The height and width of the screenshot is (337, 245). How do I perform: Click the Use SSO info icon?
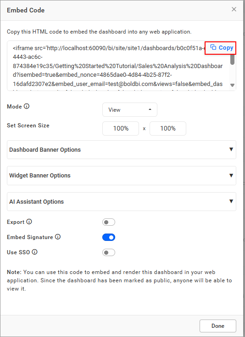pyautogui.click(x=34, y=252)
